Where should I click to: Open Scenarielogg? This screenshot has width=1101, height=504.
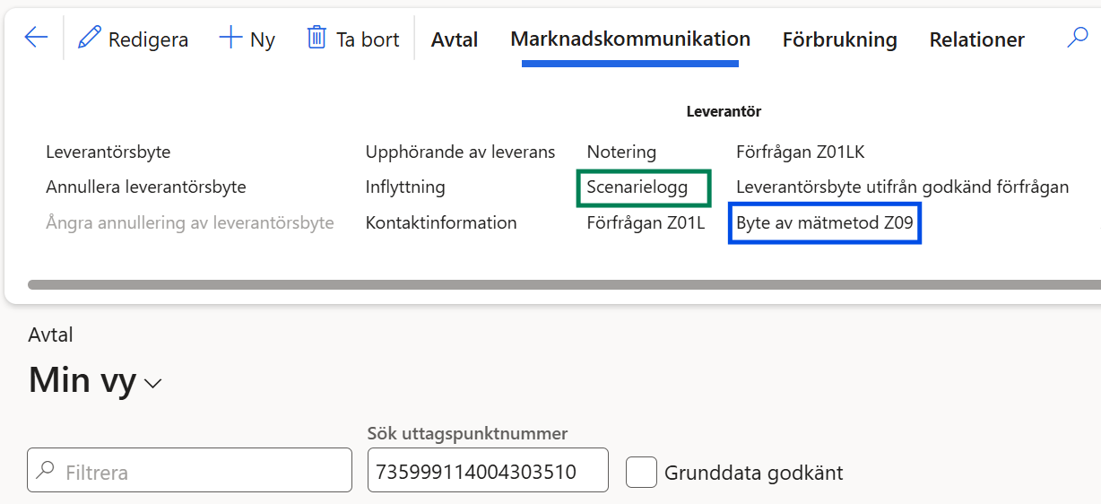point(637,187)
